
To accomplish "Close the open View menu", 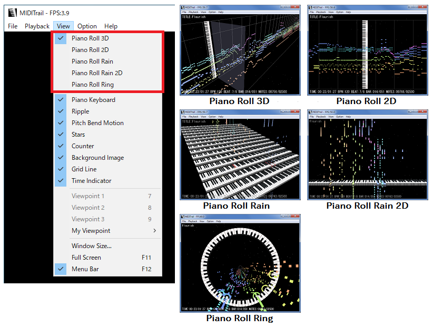I will (x=63, y=26).
